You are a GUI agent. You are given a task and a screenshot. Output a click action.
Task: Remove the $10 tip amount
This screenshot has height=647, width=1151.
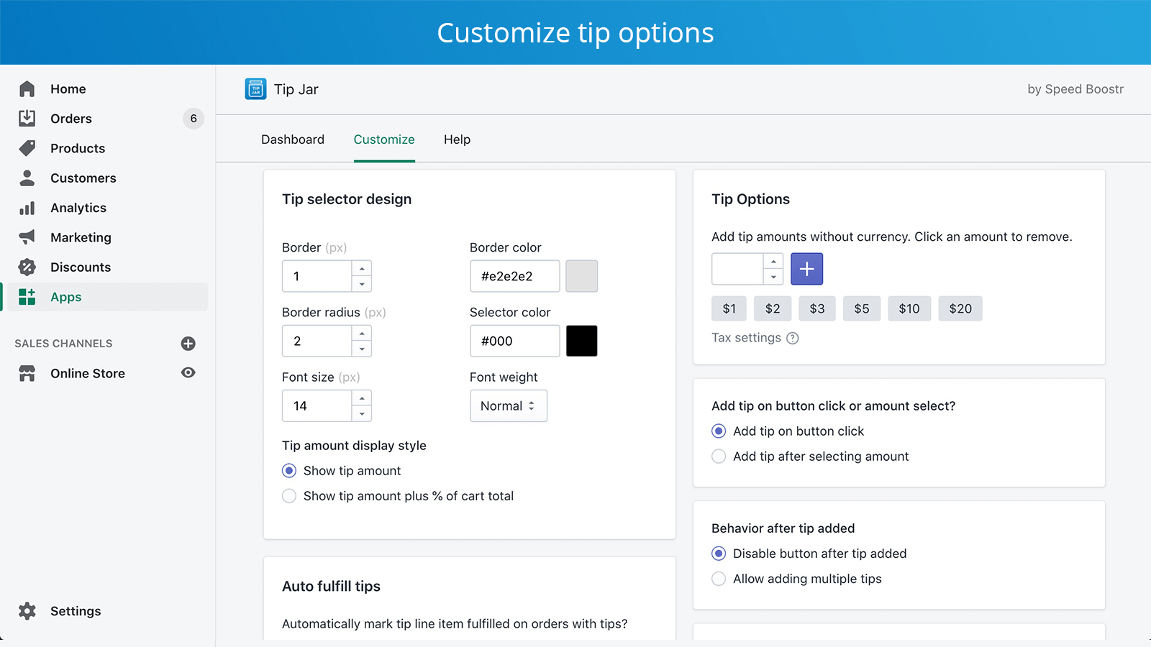coord(909,309)
